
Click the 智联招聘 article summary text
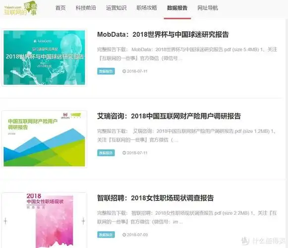tap(187, 217)
